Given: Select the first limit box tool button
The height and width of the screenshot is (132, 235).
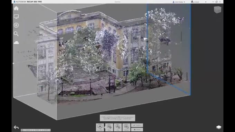Looking at the screenshot, I should tap(100, 127).
